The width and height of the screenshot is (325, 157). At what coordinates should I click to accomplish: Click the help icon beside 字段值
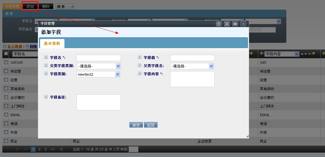click(x=139, y=57)
